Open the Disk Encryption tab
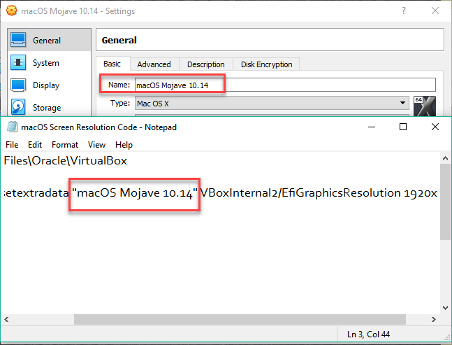452x345 pixels. [x=266, y=64]
